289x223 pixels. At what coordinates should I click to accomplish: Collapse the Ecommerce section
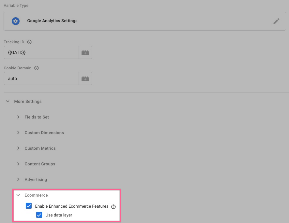[18, 195]
